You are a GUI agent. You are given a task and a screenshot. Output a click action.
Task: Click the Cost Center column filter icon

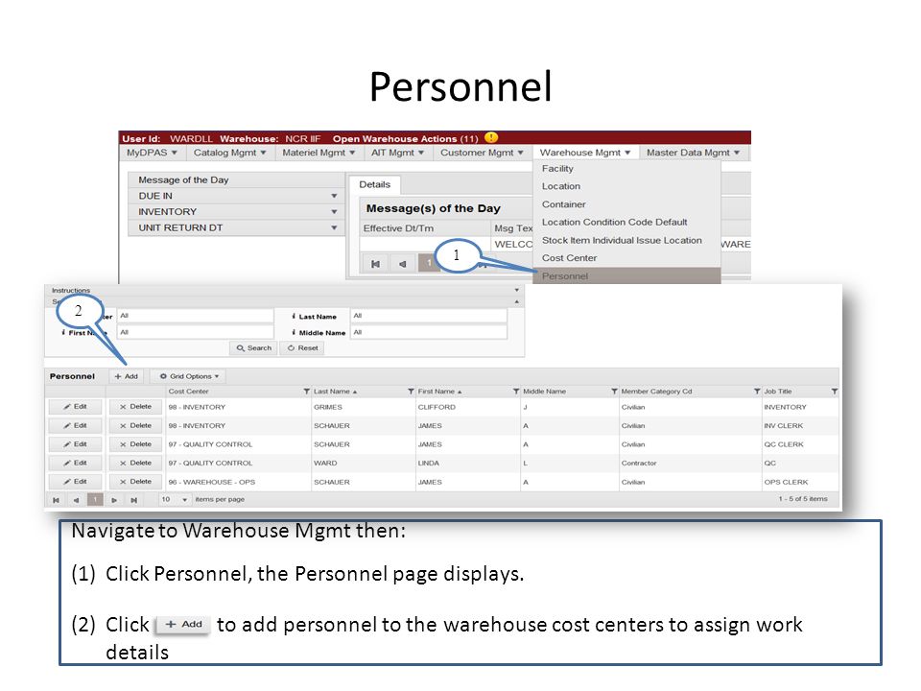point(307,392)
